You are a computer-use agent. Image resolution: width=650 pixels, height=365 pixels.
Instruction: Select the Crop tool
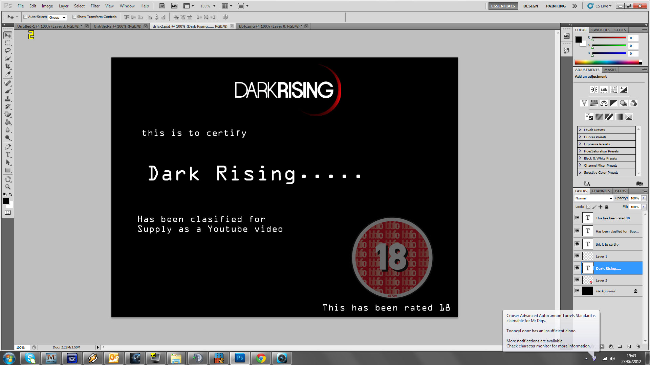pyautogui.click(x=8, y=66)
